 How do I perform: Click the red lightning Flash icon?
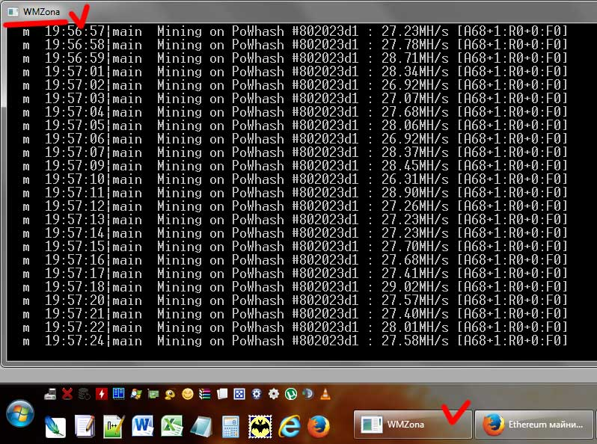click(101, 393)
